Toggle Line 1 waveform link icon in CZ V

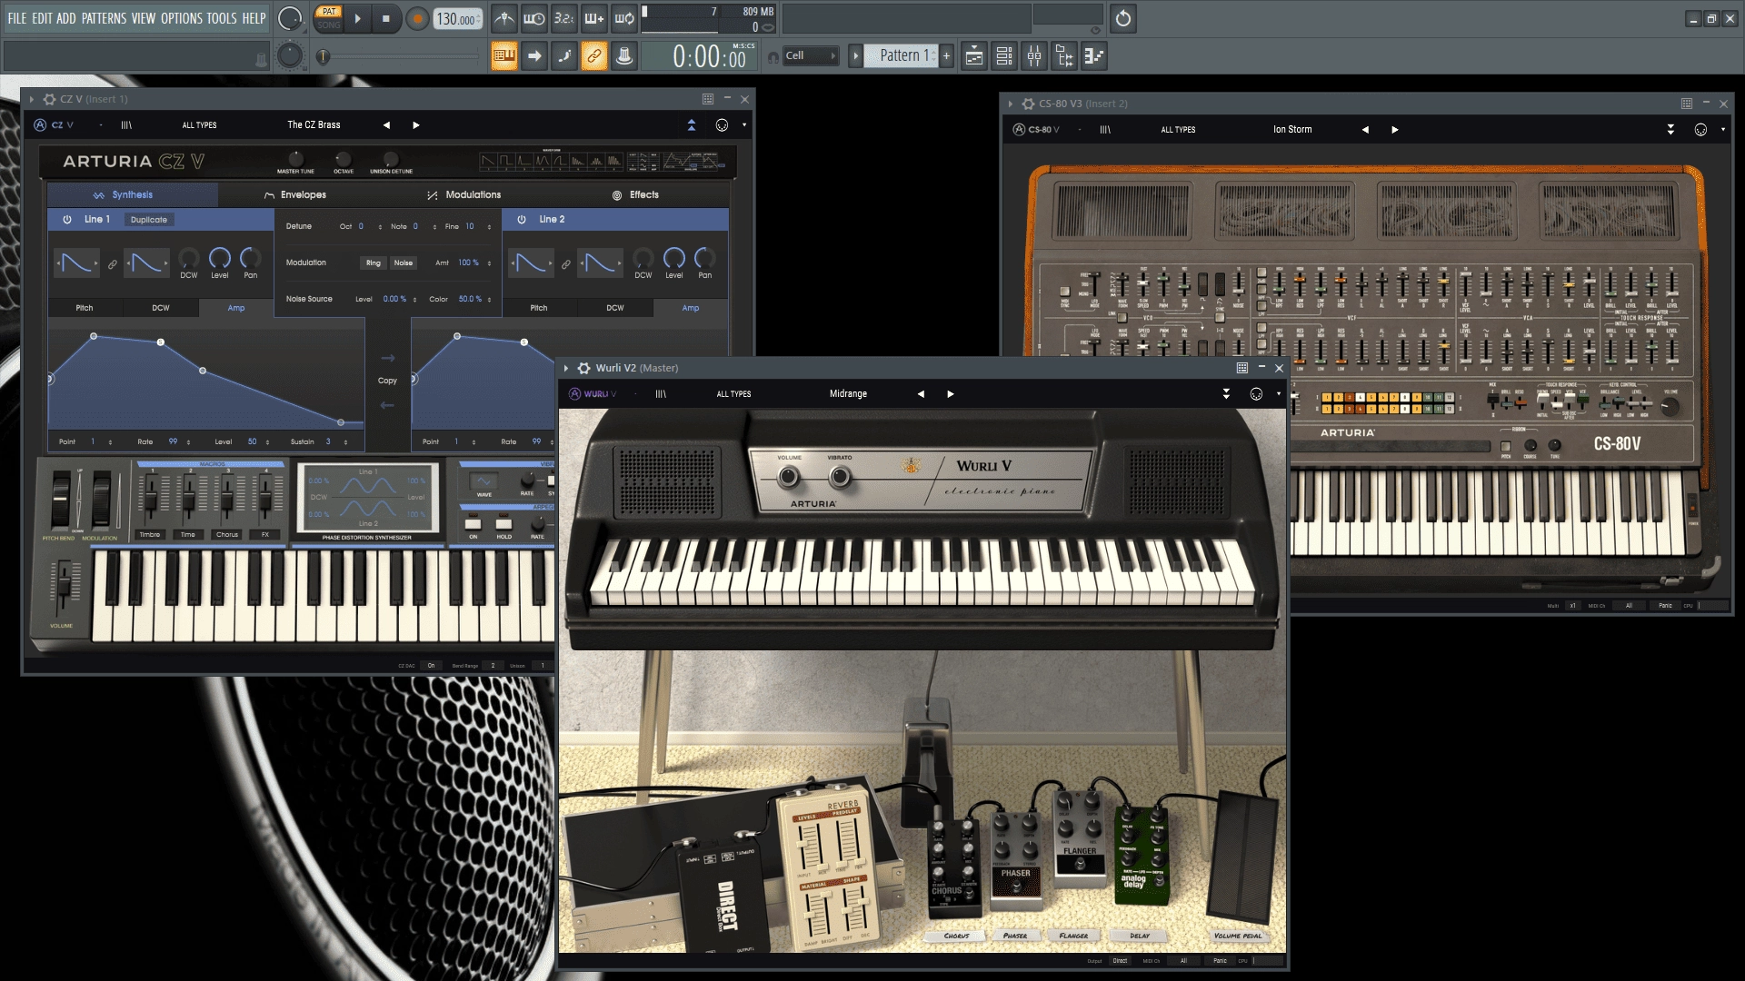[x=112, y=264]
